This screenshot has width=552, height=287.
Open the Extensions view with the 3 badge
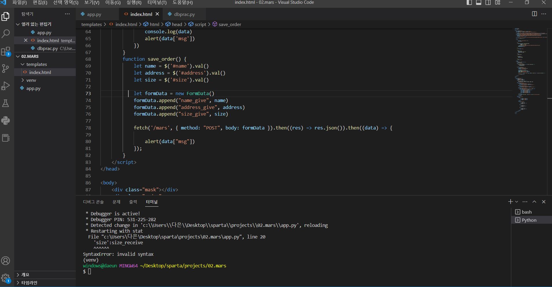(5, 51)
